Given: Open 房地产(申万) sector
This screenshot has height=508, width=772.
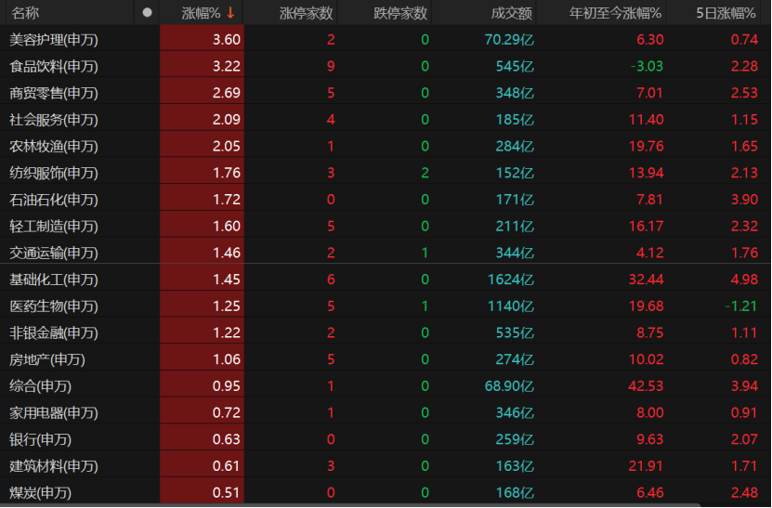Looking at the screenshot, I should coord(46,359).
